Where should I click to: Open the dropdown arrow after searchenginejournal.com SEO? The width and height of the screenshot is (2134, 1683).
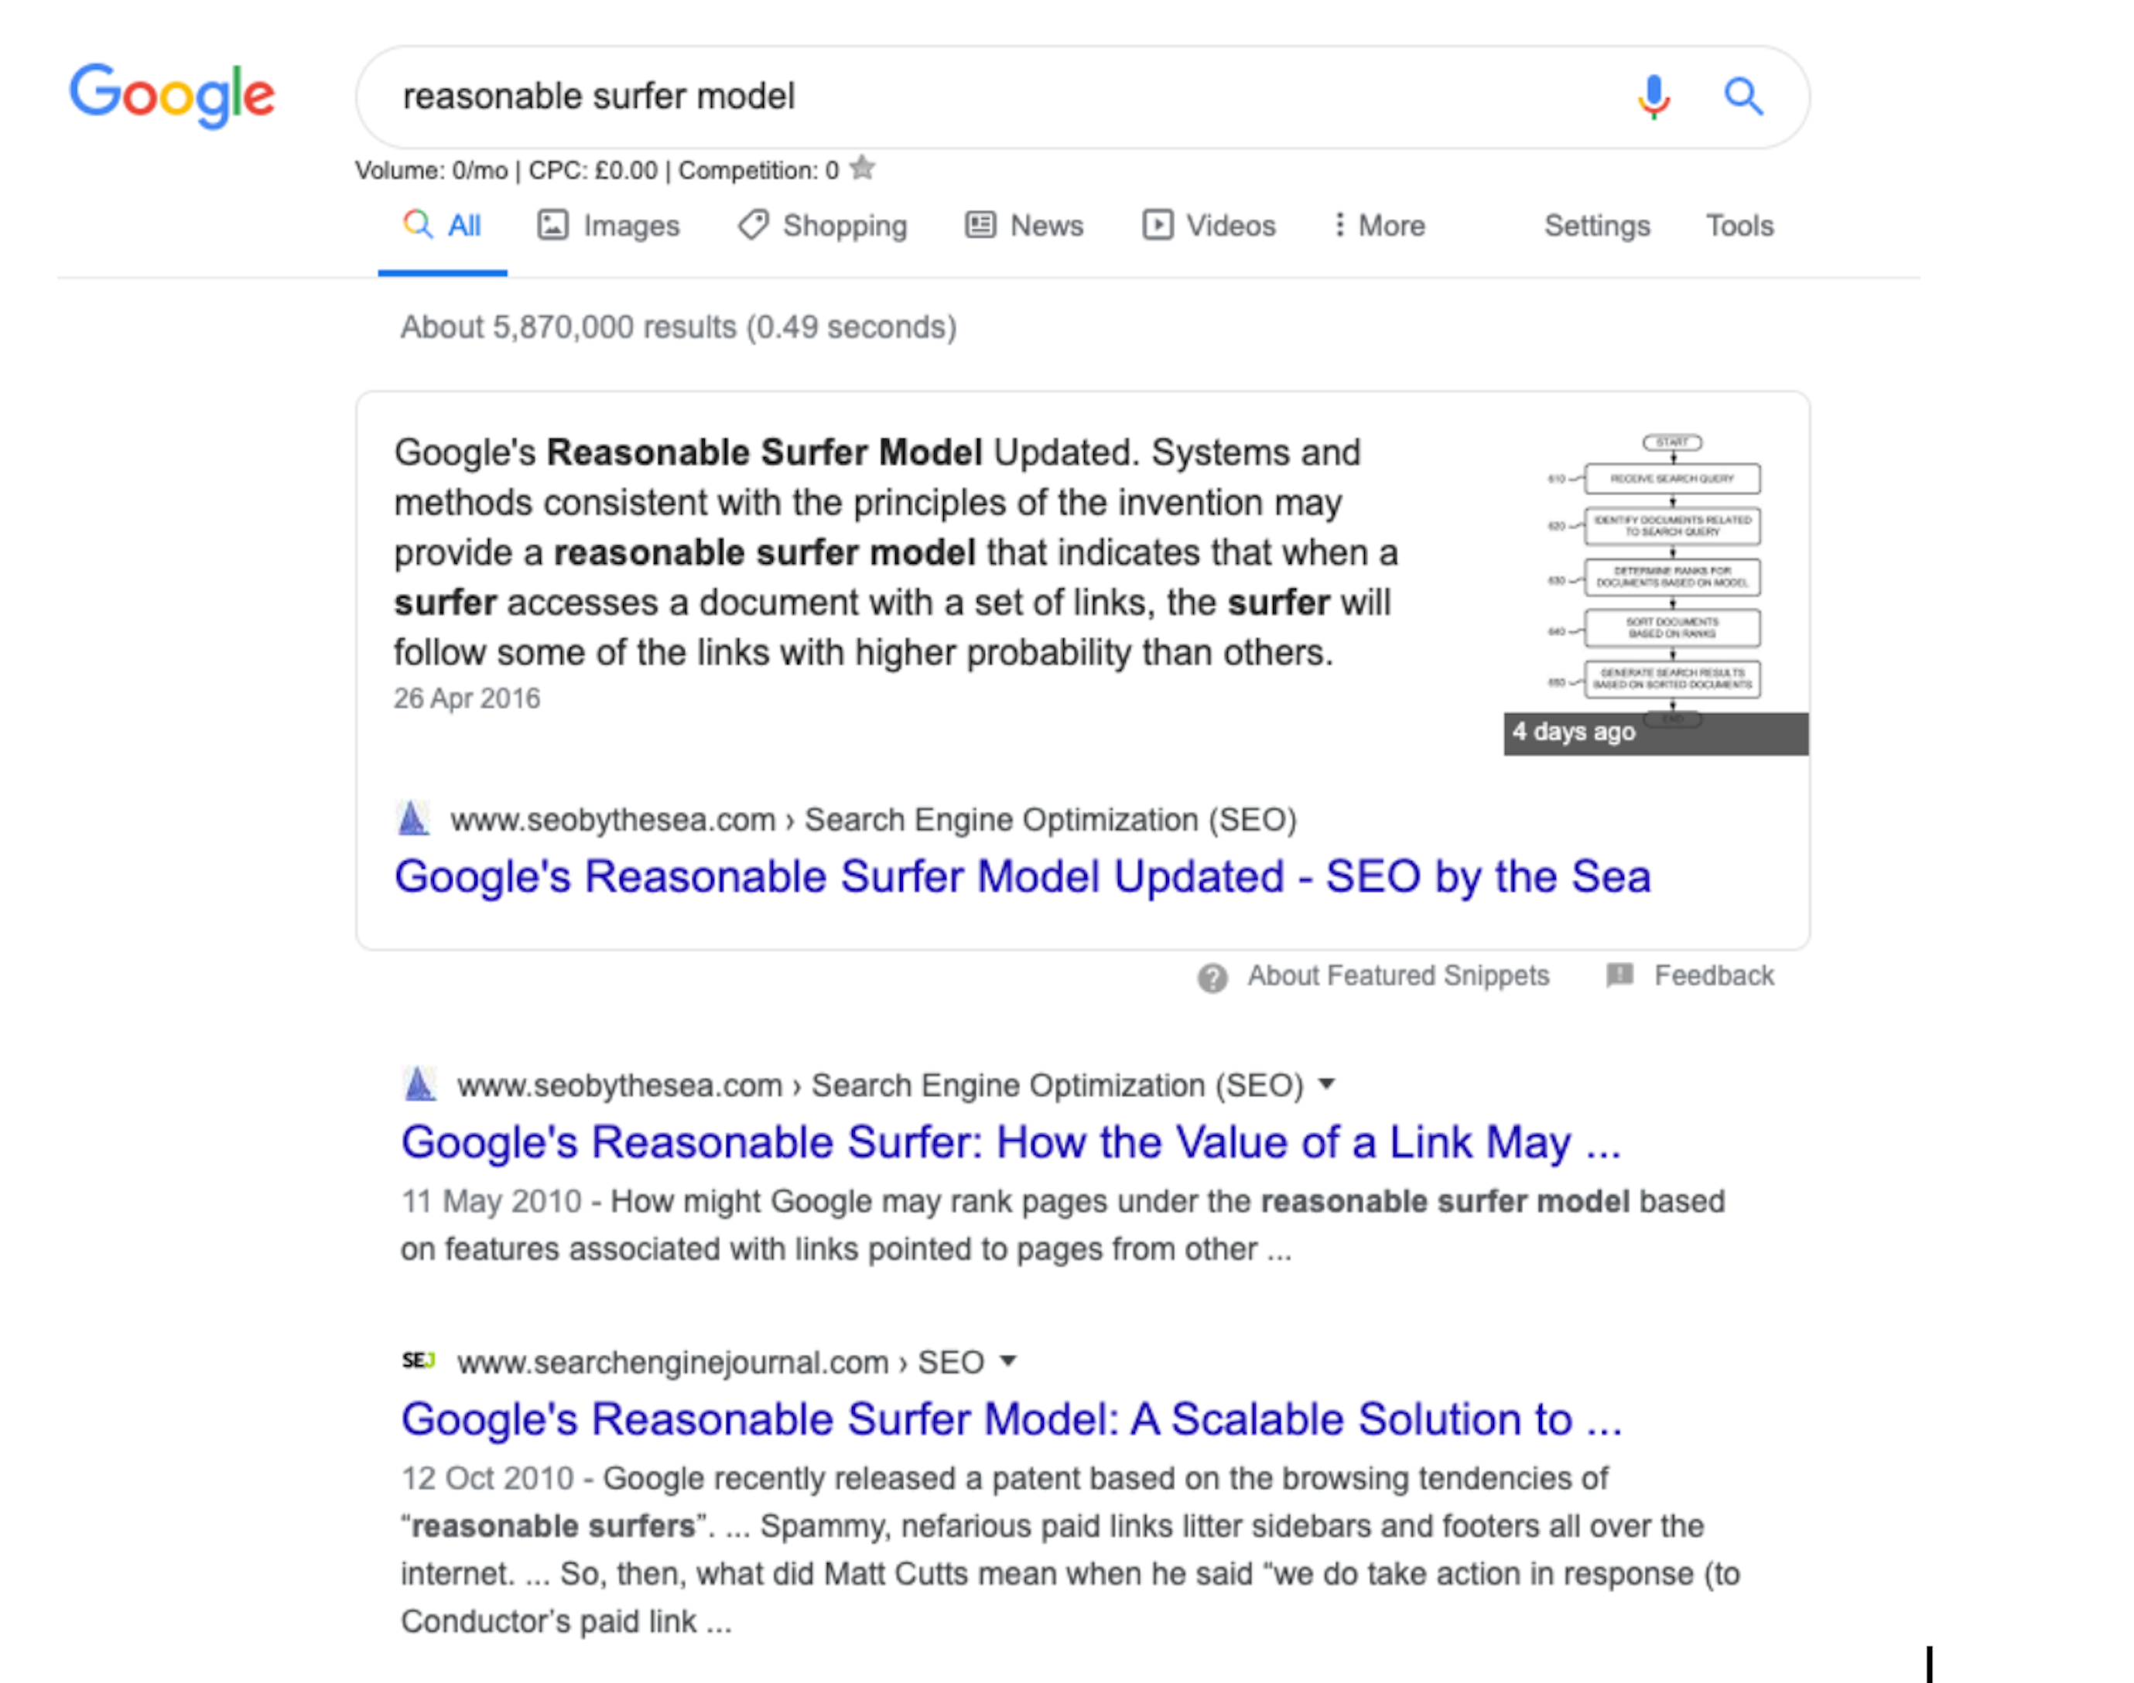coord(1007,1360)
